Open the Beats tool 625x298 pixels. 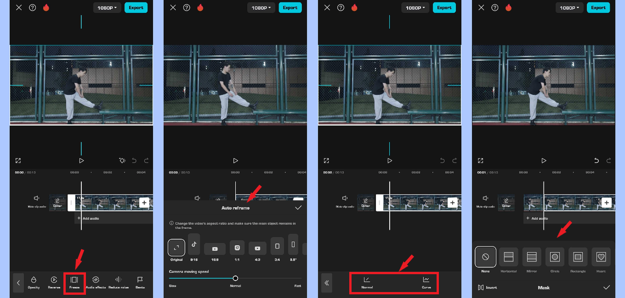pos(140,282)
